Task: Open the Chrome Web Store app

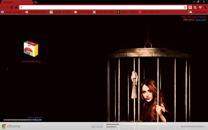Action: pos(31,49)
